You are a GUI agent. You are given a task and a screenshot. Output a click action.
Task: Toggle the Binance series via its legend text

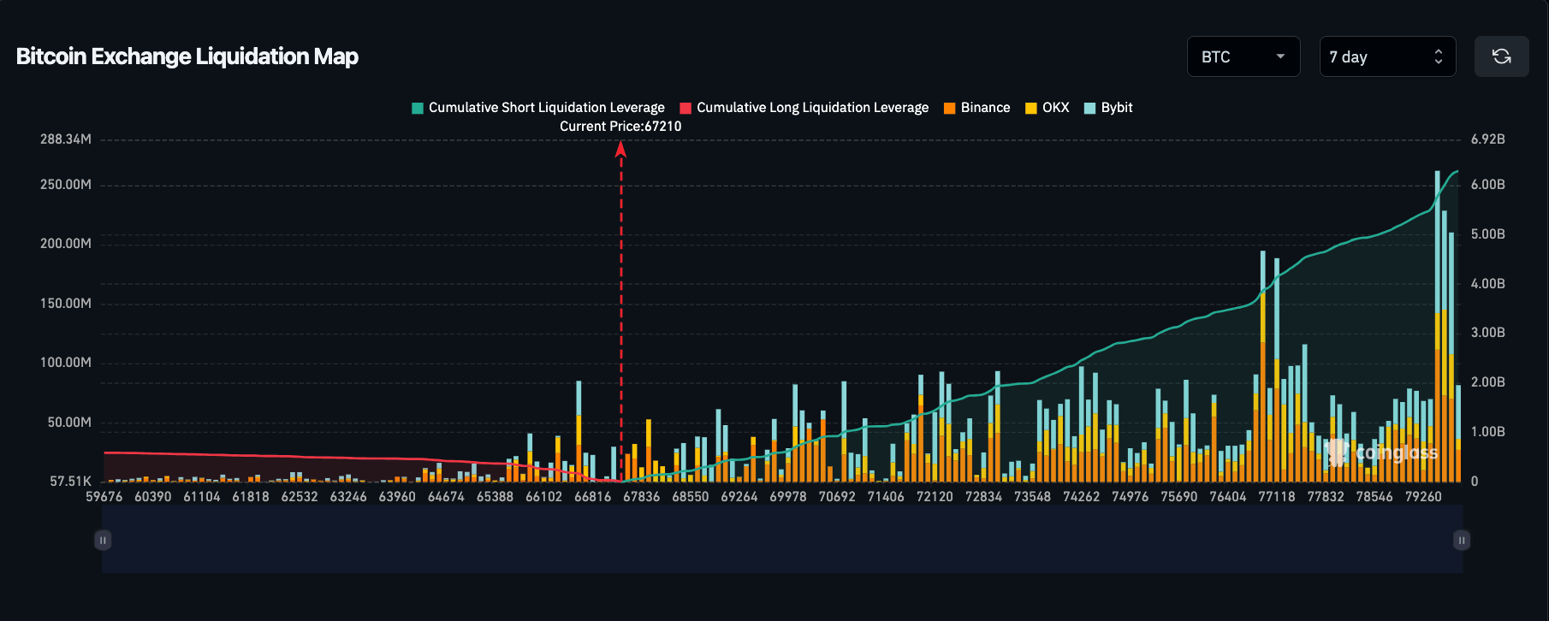click(985, 108)
